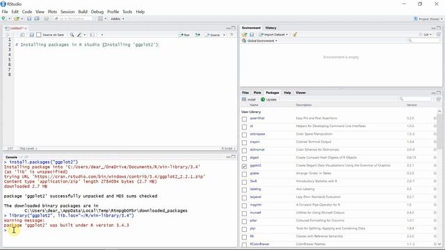Open the recent files dropdown arrow

(22, 19)
